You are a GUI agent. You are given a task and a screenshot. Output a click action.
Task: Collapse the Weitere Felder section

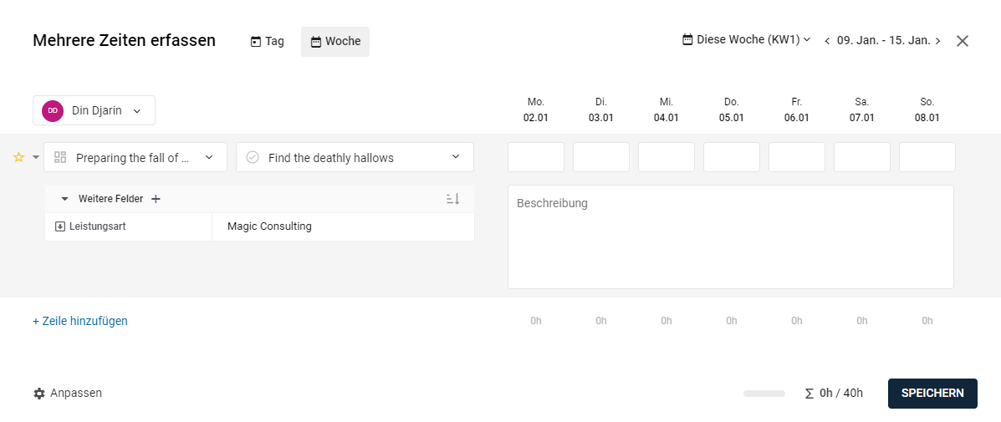click(64, 199)
